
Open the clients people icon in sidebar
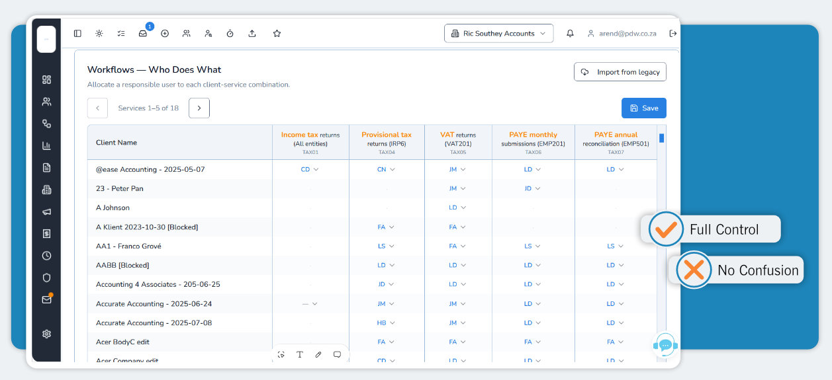pyautogui.click(x=46, y=102)
